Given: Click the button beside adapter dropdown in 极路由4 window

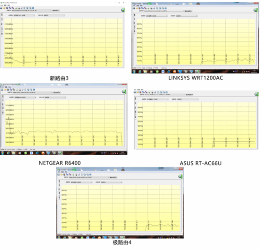Looking at the screenshot, I should (x=113, y=177).
